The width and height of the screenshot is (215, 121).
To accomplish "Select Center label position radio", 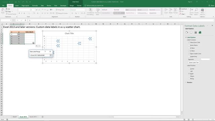I will [189, 69].
